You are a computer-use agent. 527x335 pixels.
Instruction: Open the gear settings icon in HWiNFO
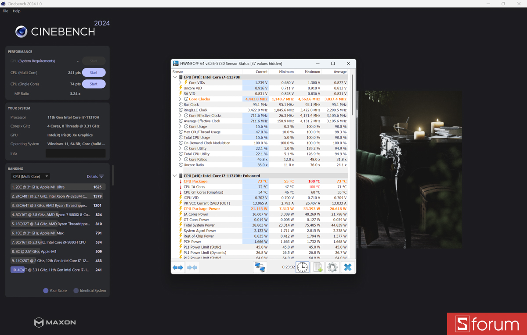(332, 267)
